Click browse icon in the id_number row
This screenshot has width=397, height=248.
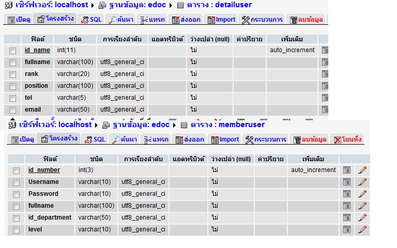click(x=347, y=170)
